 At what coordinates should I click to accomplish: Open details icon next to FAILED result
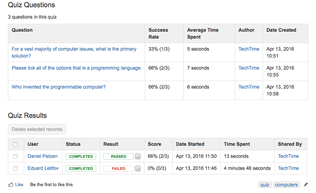point(138,169)
